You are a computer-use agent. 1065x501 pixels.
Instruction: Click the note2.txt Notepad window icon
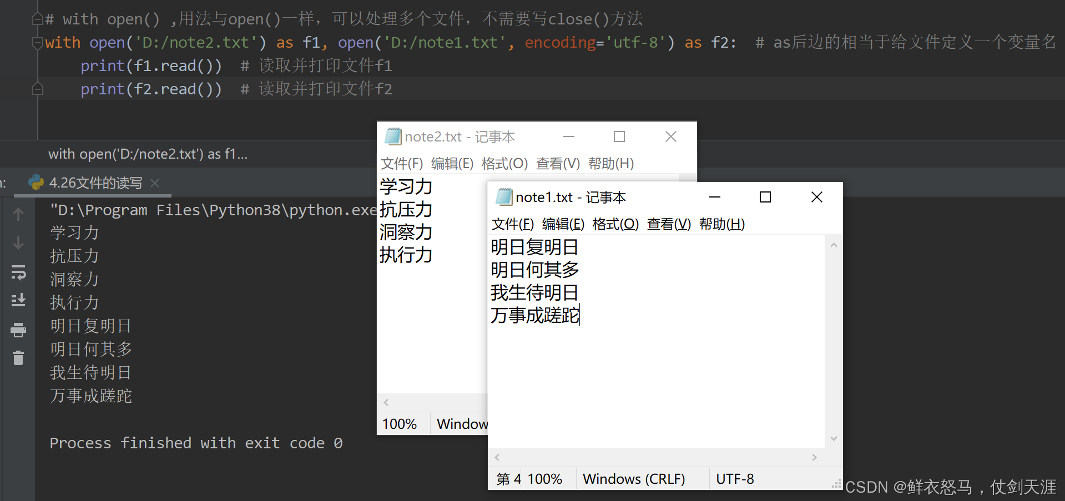[x=393, y=136]
